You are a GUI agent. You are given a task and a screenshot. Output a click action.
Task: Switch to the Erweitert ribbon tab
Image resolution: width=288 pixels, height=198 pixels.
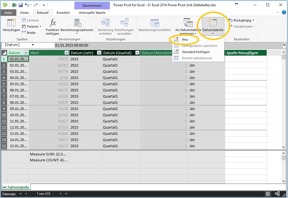point(63,12)
